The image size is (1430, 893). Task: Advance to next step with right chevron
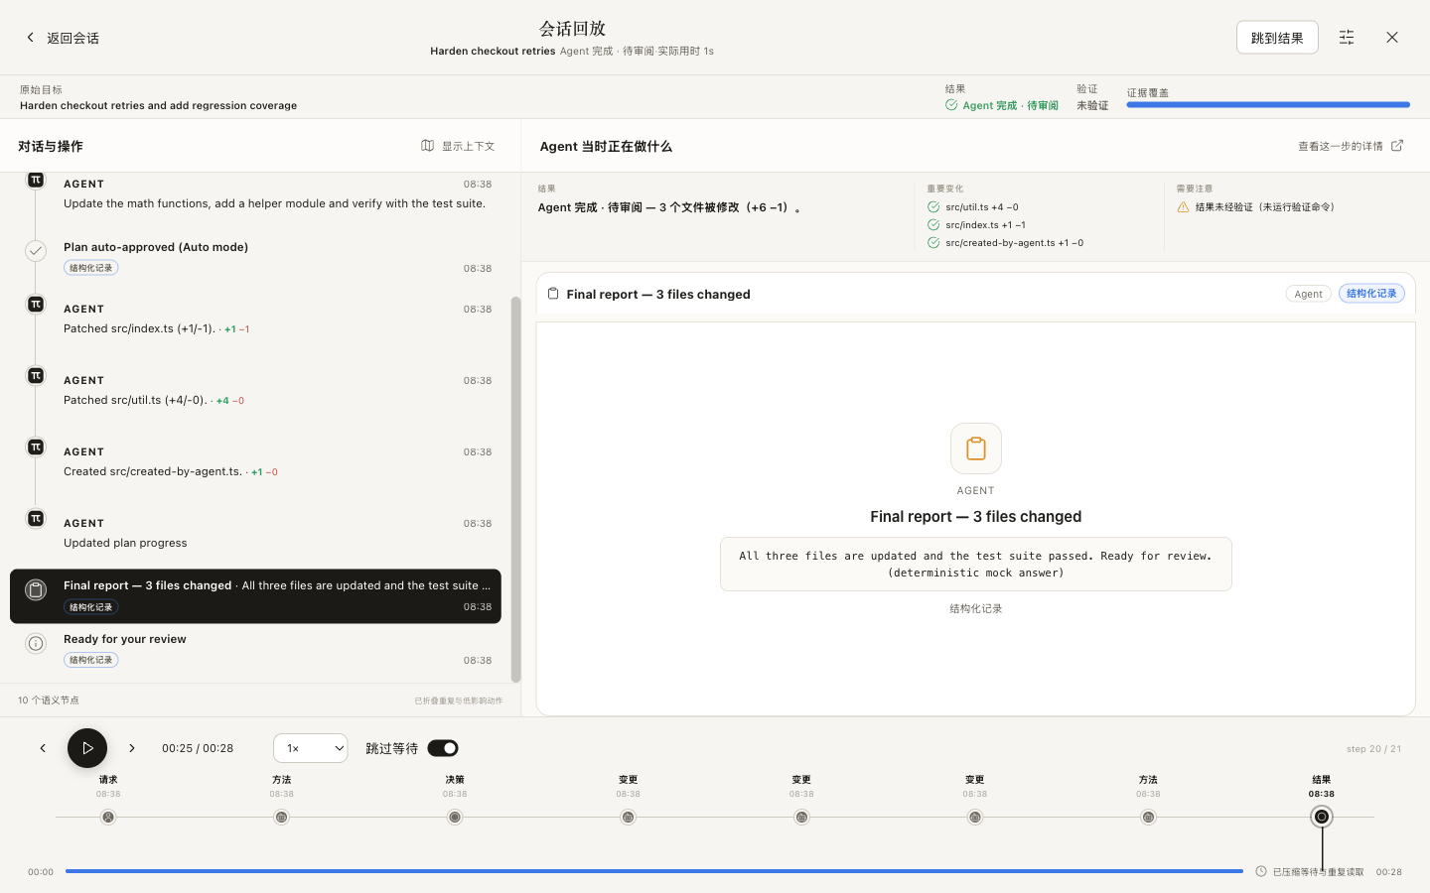pos(132,748)
